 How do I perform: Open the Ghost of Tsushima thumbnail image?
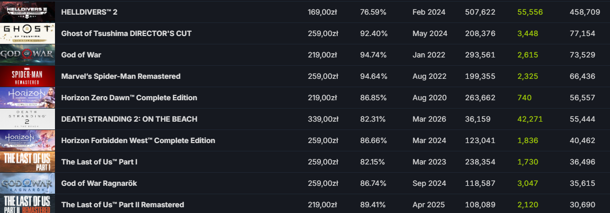27,33
